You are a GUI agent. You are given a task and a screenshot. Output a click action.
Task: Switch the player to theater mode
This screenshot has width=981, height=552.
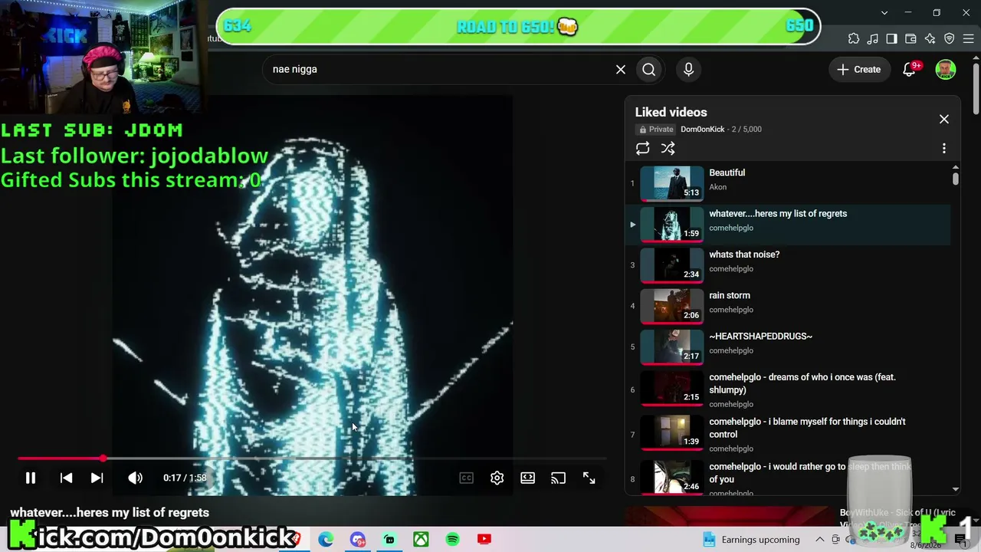coord(527,478)
